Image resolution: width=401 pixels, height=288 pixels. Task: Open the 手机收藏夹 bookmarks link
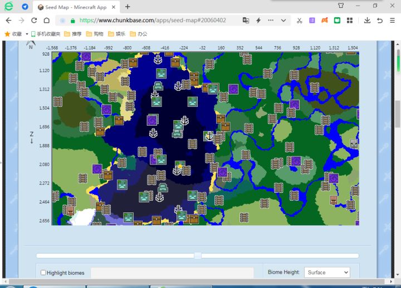click(46, 34)
